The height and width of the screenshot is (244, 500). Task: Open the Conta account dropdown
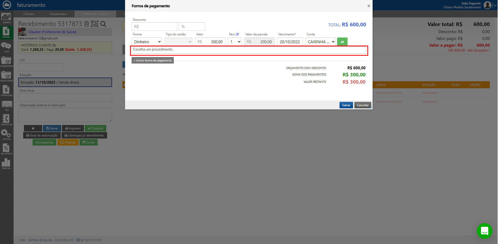[x=321, y=42]
